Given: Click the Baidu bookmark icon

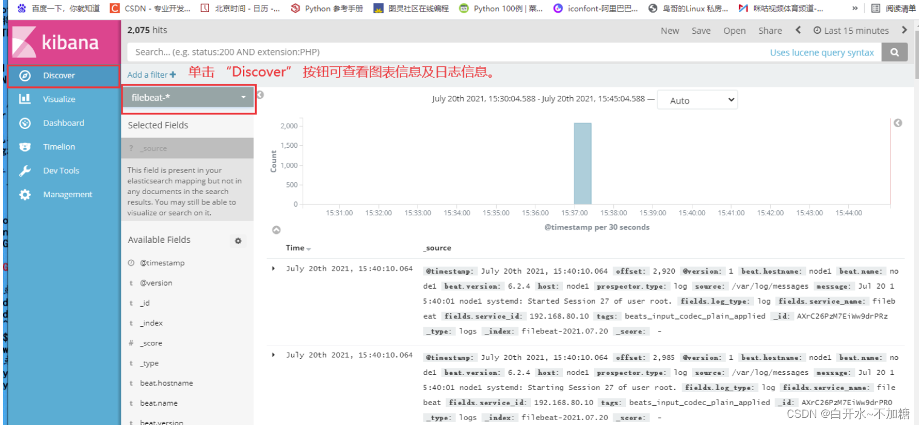Looking at the screenshot, I should (x=22, y=8).
